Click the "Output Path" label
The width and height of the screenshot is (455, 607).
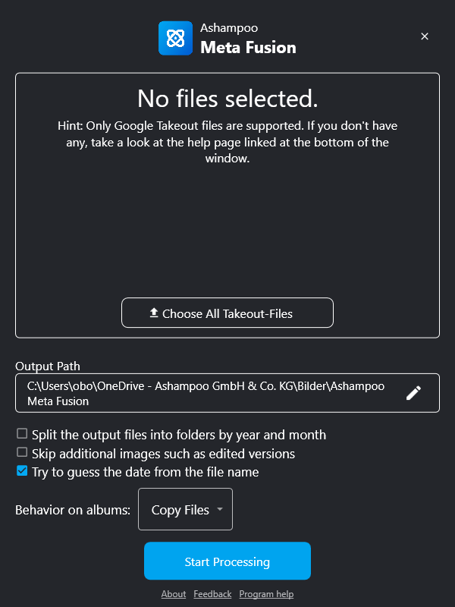48,366
